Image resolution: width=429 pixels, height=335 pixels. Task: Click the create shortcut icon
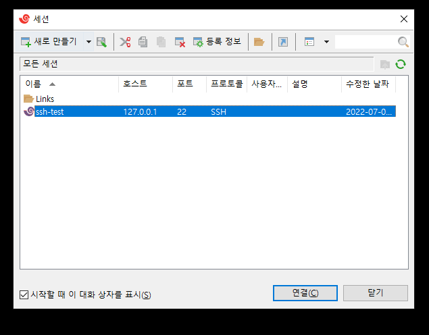pos(283,42)
